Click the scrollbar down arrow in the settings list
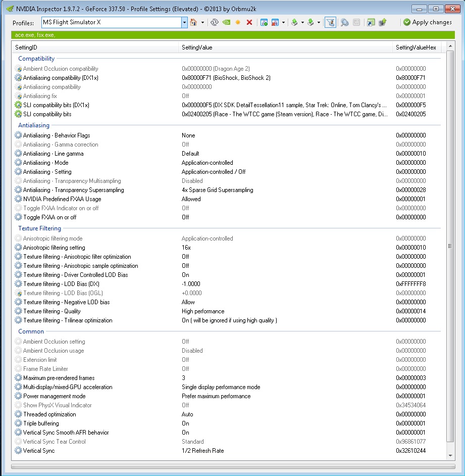This screenshot has height=476, width=465. point(450,456)
